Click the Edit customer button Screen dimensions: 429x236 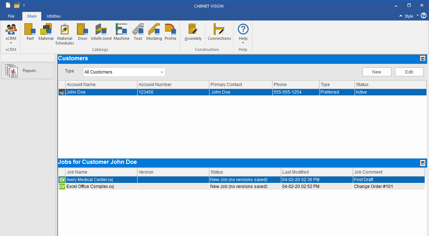409,72
